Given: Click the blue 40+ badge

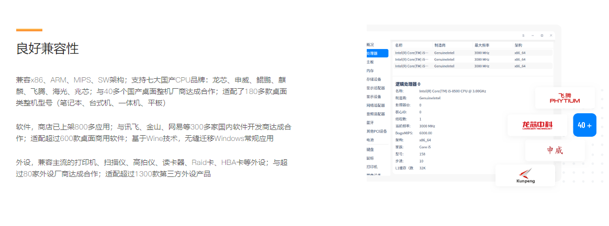Looking at the screenshot, I should 584,125.
